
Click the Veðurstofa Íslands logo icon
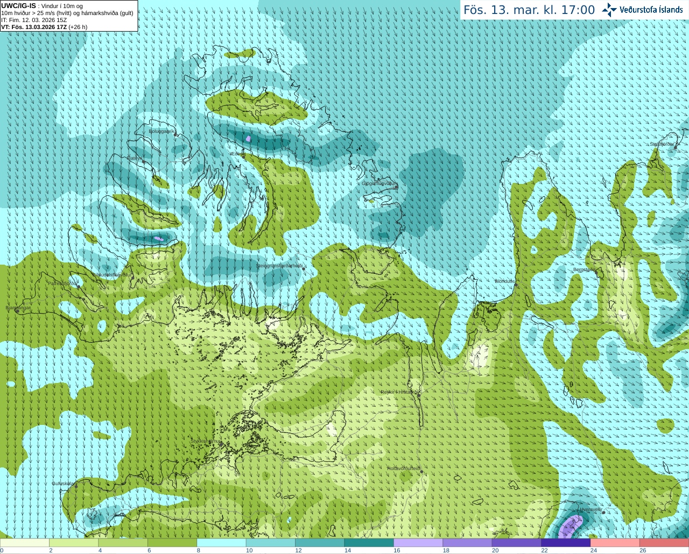609,10
